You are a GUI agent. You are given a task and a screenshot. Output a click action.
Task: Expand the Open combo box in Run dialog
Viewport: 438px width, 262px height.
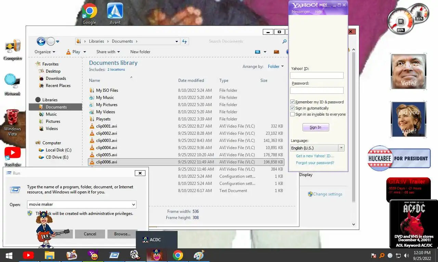click(x=133, y=205)
